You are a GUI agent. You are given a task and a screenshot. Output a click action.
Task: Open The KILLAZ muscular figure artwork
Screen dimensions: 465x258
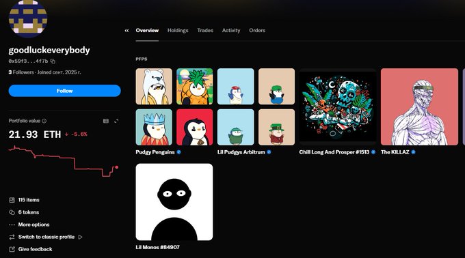[419, 106]
